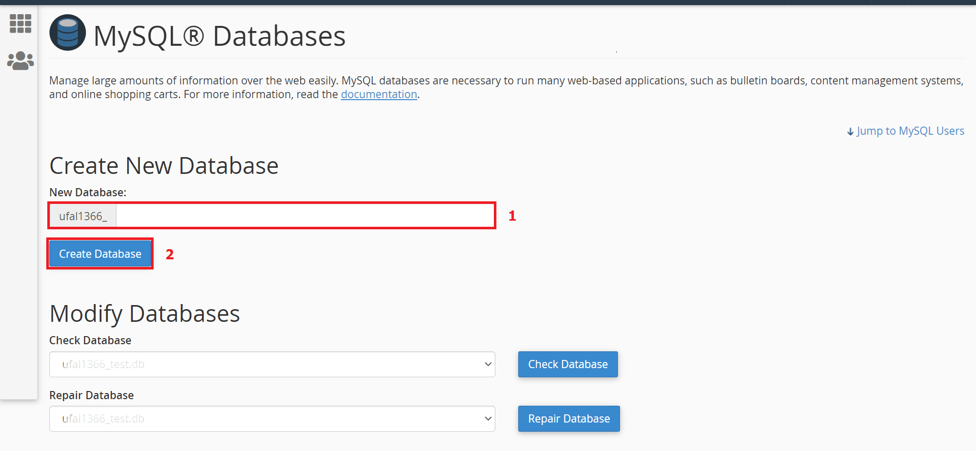Screen dimensions: 976x451
Task: Expand the Repair Database dropdown
Action: coord(272,418)
